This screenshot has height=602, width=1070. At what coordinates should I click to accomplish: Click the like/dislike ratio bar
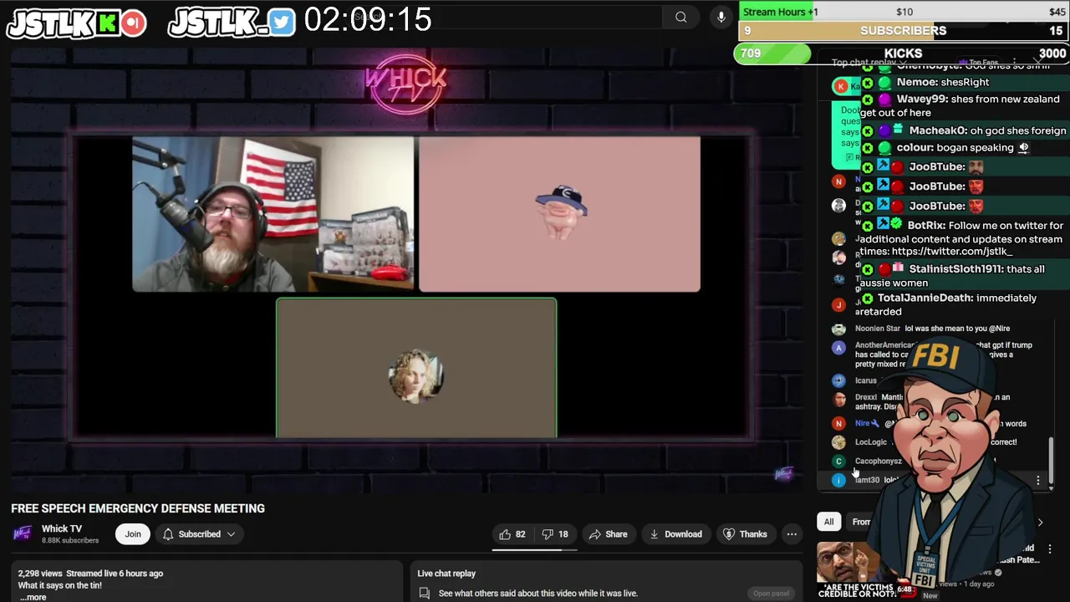(x=534, y=550)
